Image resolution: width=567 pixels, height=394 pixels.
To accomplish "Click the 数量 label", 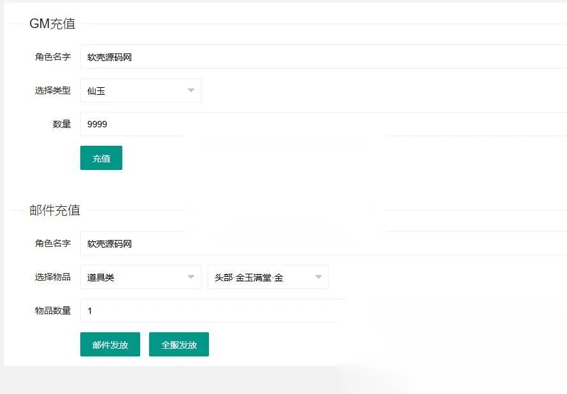I will pos(62,124).
